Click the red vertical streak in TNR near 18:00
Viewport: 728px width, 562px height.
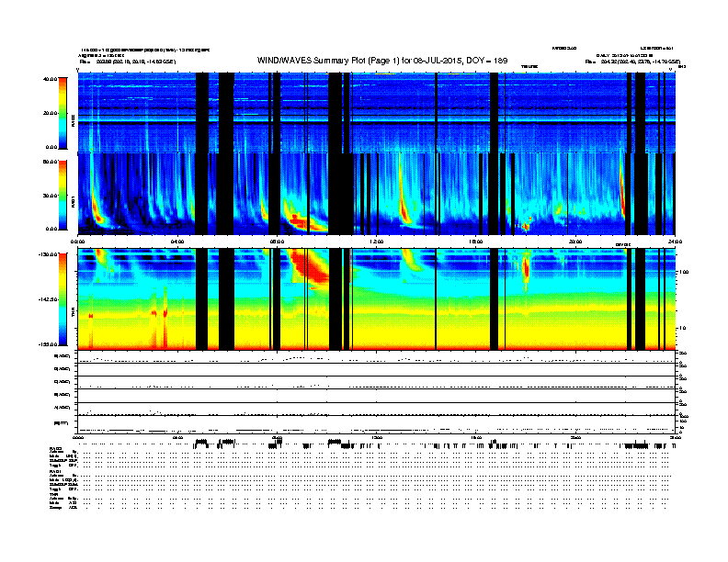pos(526,268)
